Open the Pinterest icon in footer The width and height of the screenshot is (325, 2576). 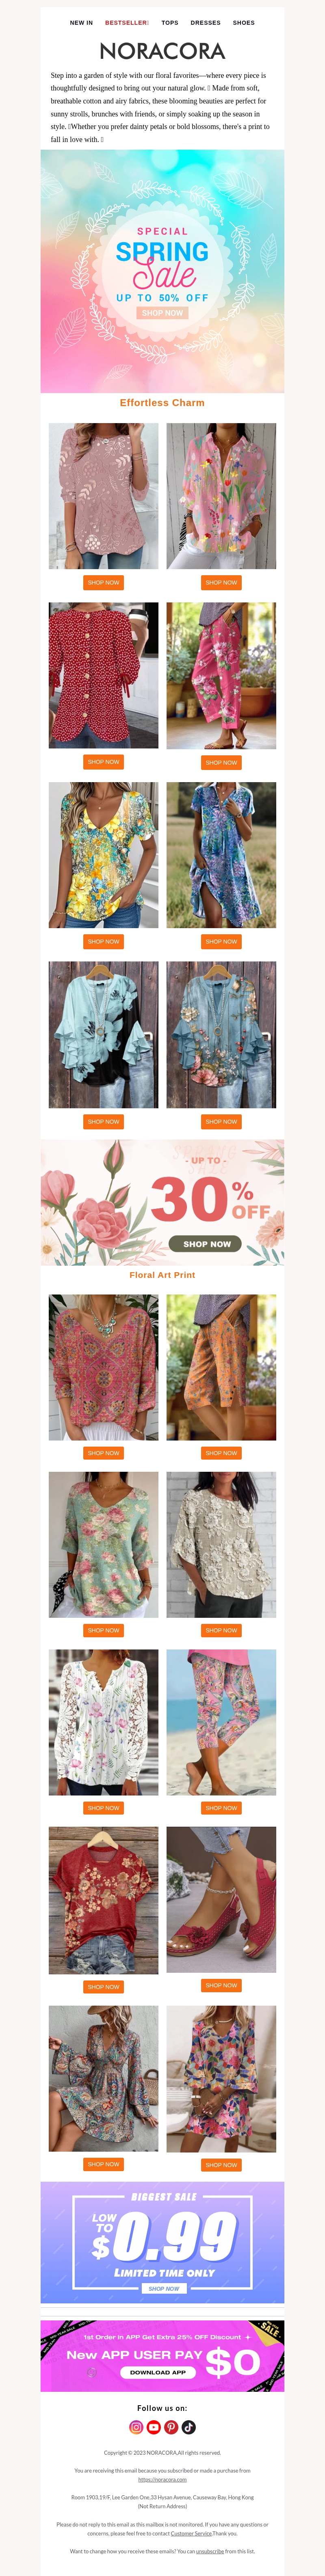[171, 2427]
